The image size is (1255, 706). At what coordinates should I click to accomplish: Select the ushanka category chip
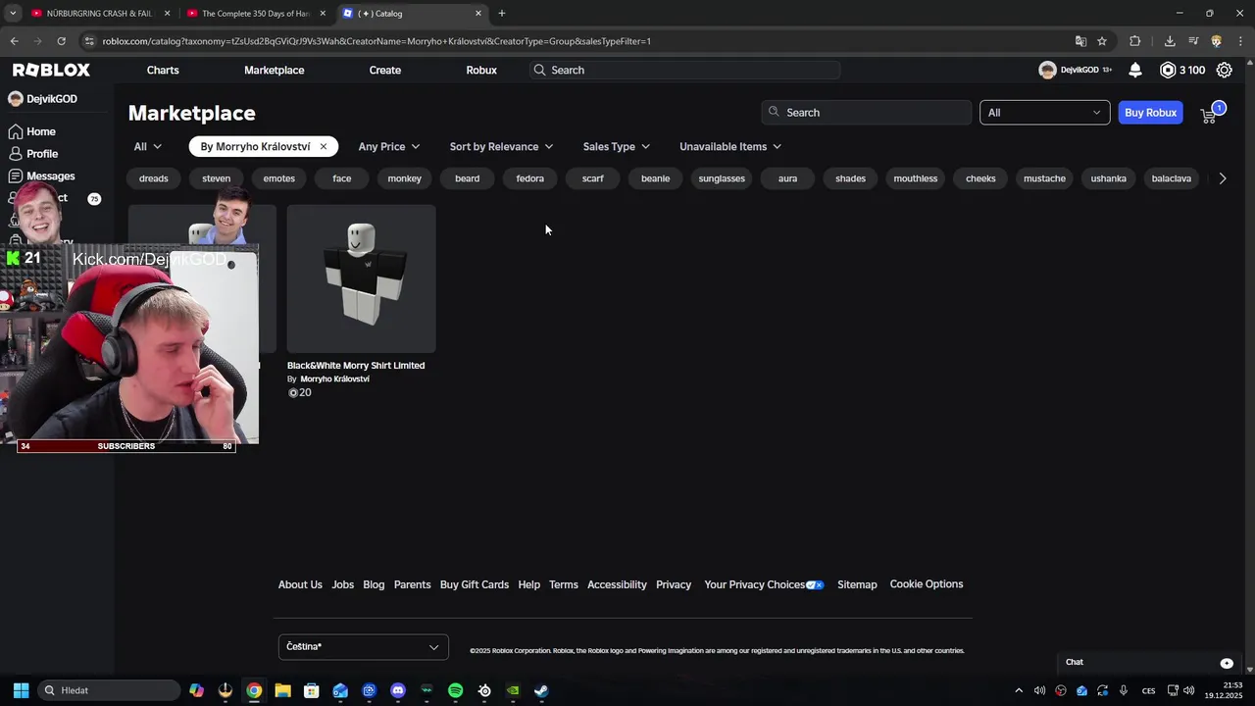click(1108, 178)
